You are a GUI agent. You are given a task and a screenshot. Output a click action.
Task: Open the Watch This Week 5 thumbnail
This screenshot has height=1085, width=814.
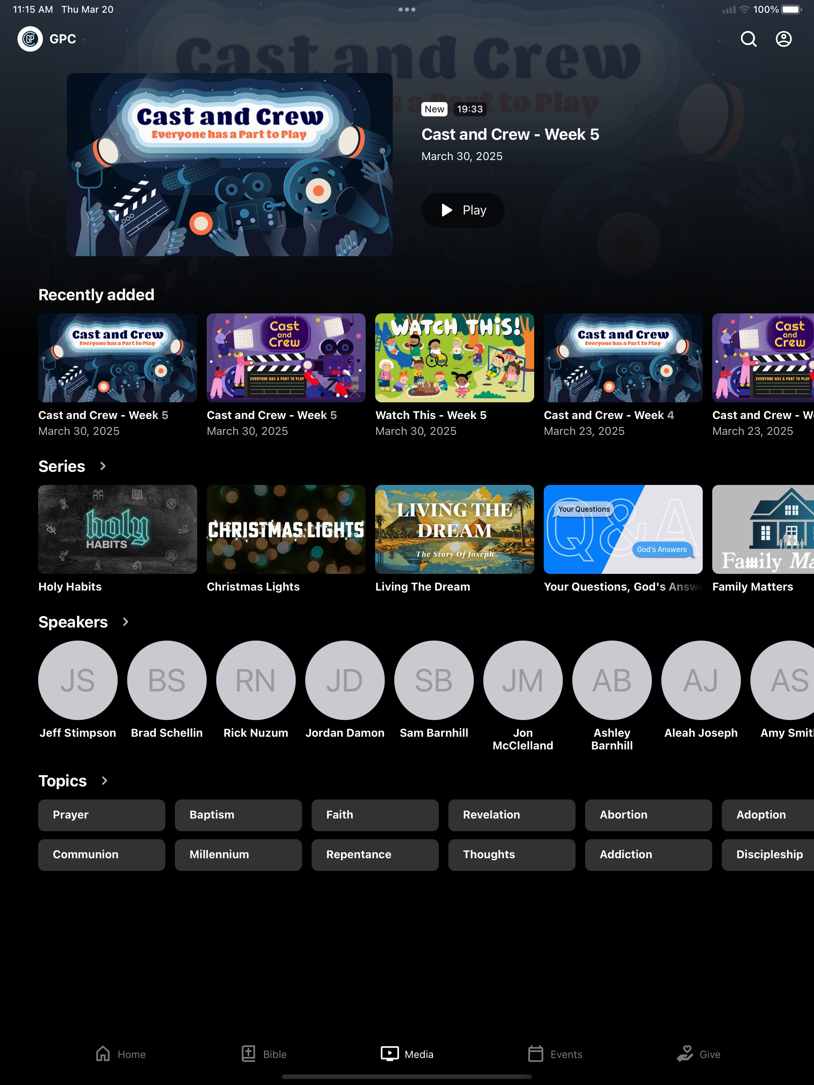(x=455, y=357)
